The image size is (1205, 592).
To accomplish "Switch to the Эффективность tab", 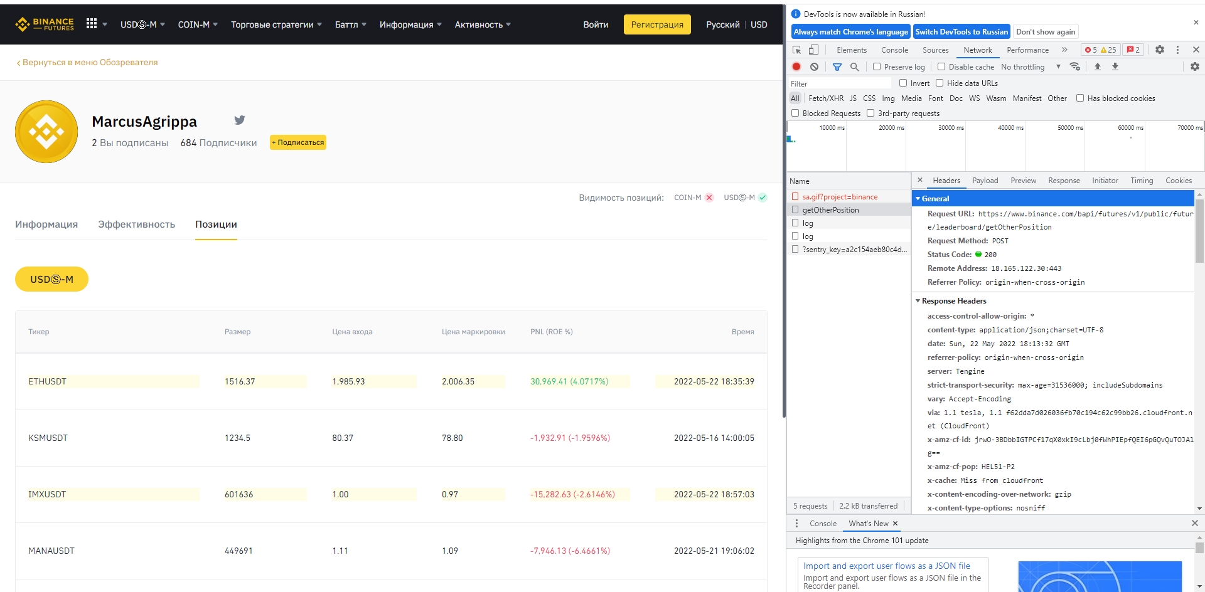I will (x=136, y=225).
